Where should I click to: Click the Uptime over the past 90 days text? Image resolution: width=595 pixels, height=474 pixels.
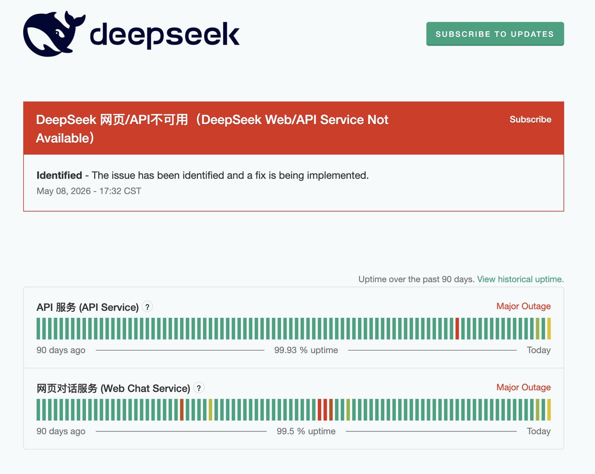416,279
